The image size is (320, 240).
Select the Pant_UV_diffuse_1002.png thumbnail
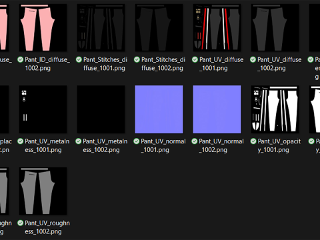[275, 27]
